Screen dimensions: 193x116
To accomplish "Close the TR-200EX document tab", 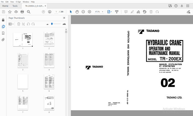I will [45, 6].
